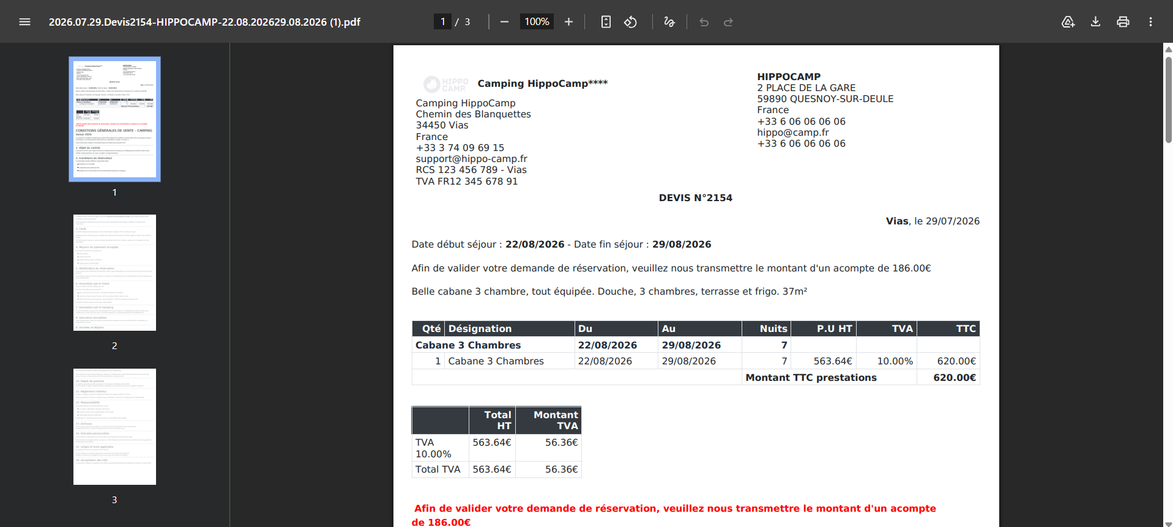Image resolution: width=1173 pixels, height=527 pixels.
Task: Rotate the document counterclockwise
Action: pos(630,22)
